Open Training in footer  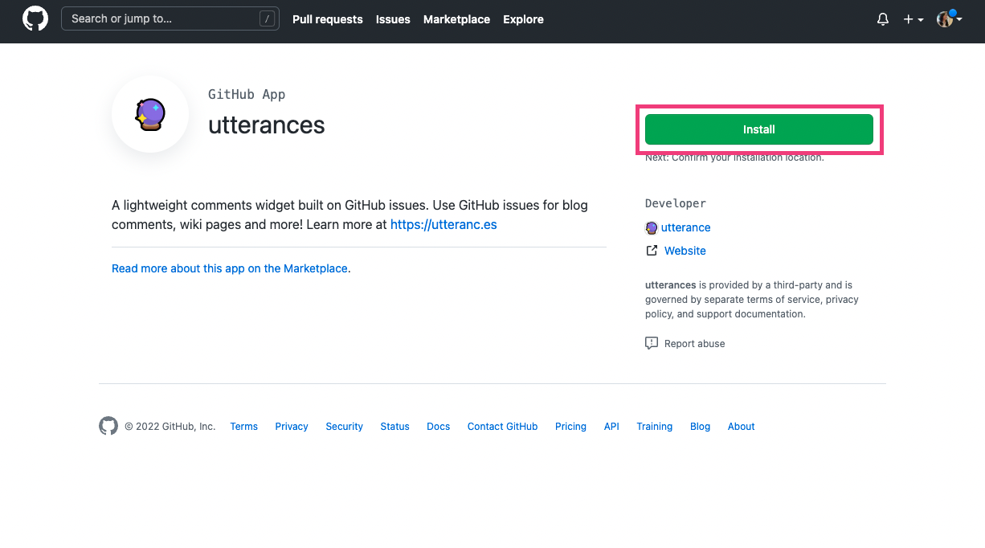click(x=654, y=427)
